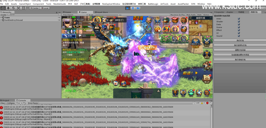Click the 生成新版依赖文件列表 button
266x128 pixels.
[240, 55]
